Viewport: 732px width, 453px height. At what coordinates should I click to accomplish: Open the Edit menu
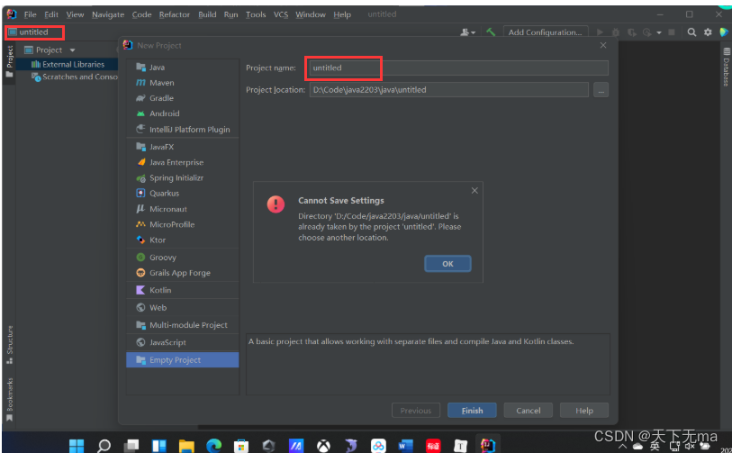click(x=51, y=14)
